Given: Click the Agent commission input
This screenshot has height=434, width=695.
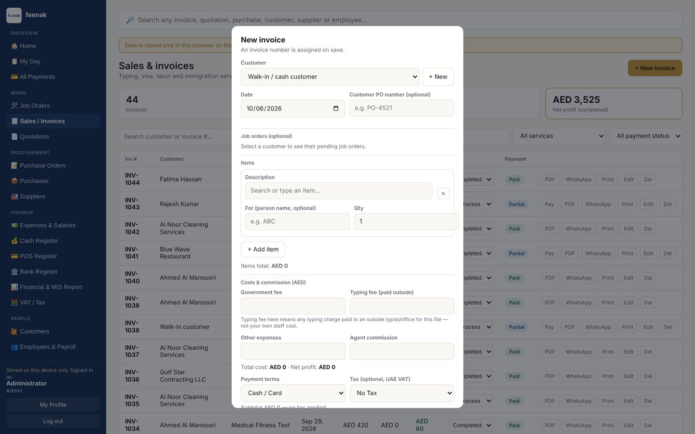Looking at the screenshot, I should pos(402,351).
